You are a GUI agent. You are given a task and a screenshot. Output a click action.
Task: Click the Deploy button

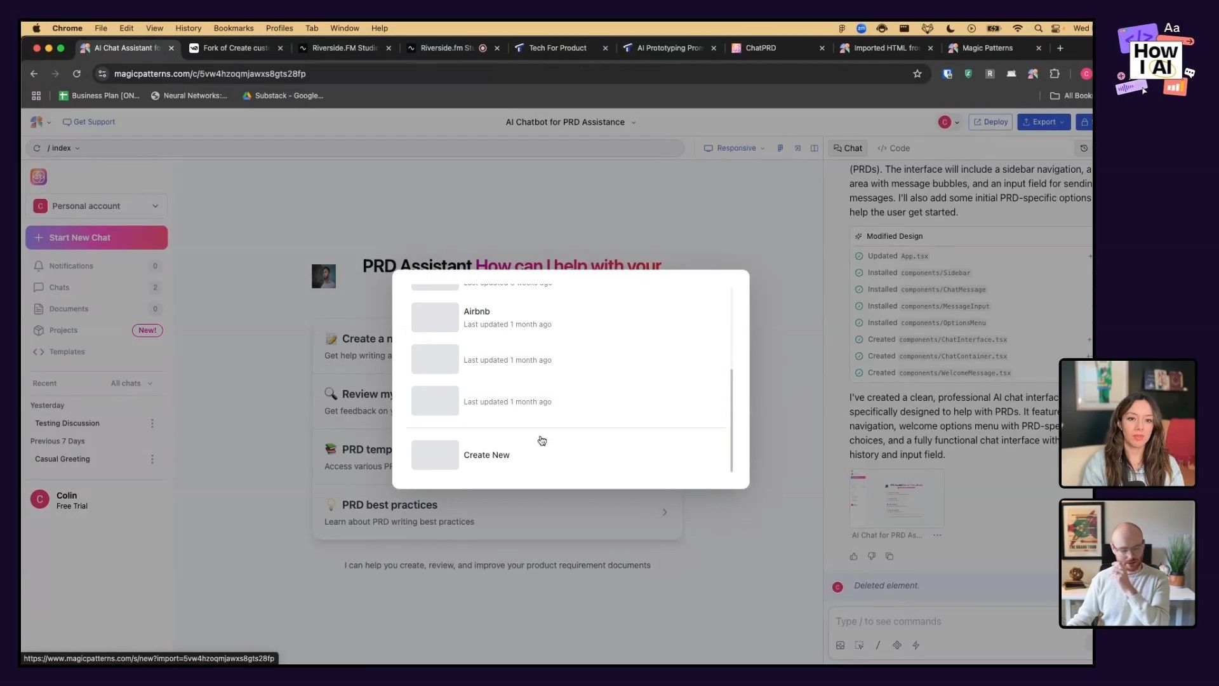(x=990, y=122)
